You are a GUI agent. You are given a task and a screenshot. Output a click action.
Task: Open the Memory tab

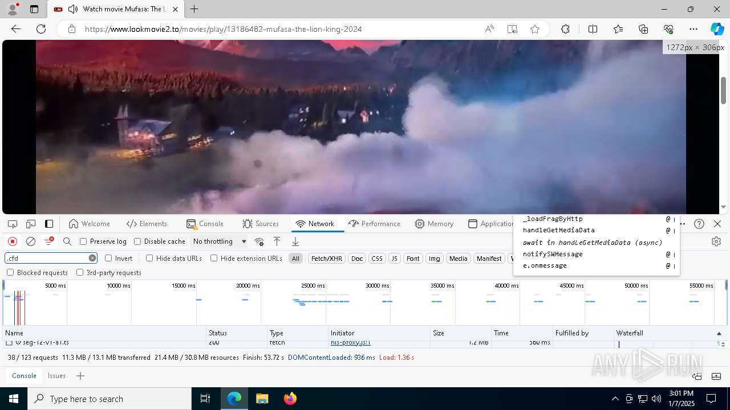[434, 224]
